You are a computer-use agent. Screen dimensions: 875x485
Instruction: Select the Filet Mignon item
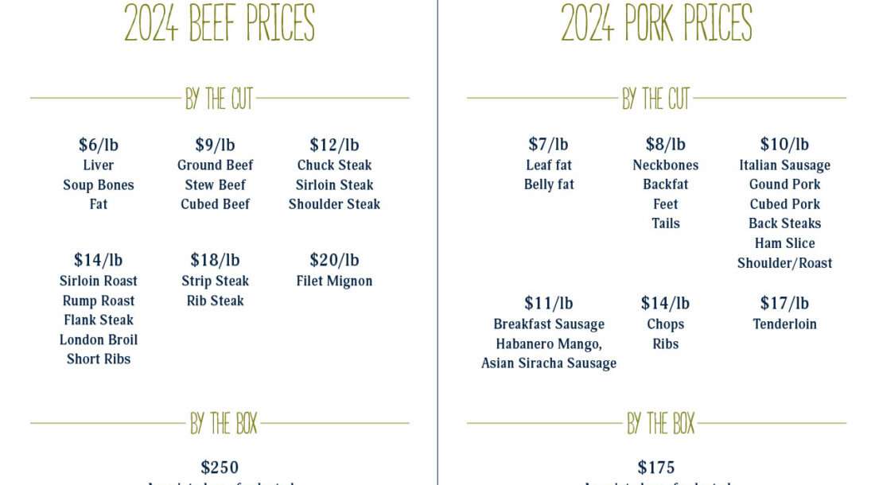pos(334,281)
